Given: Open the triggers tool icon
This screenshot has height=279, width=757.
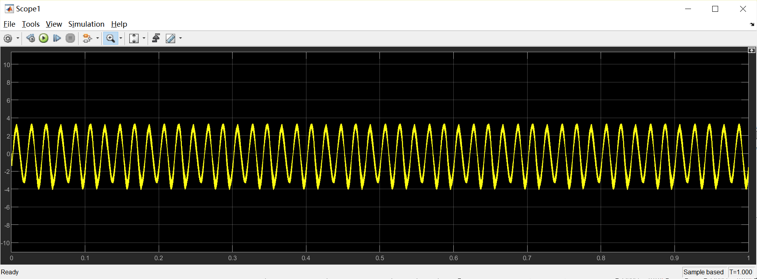Looking at the screenshot, I should tap(156, 38).
